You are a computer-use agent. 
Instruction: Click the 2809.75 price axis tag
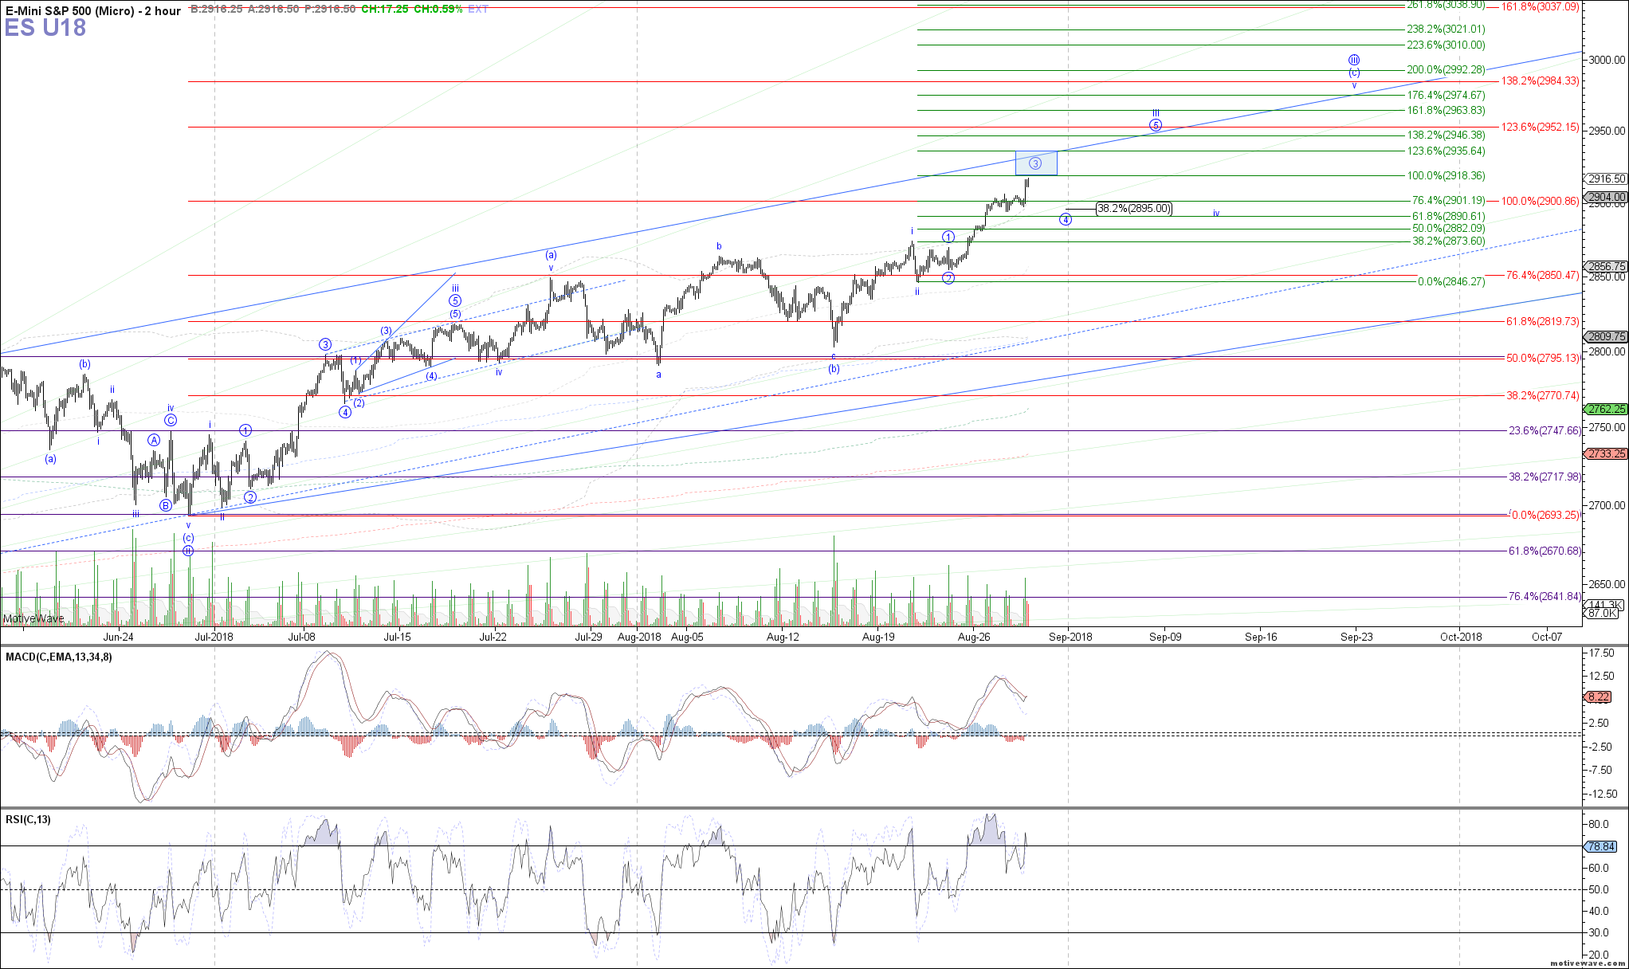point(1607,336)
